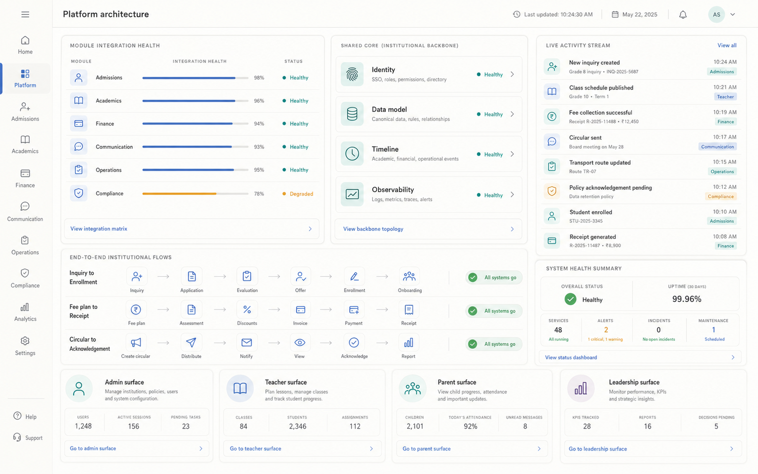758x474 pixels.
Task: Click the notification bell icon
Action: coord(683,15)
